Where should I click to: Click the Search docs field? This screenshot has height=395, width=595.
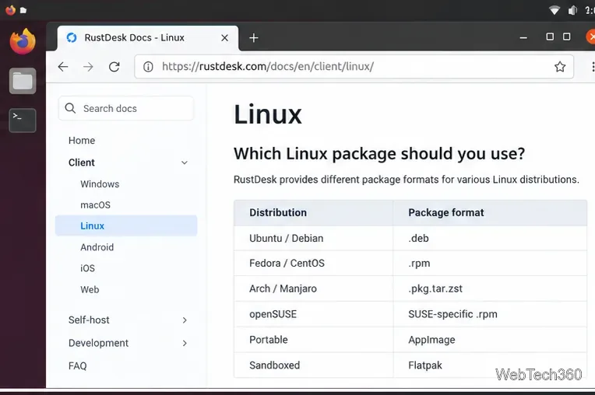[x=126, y=108]
